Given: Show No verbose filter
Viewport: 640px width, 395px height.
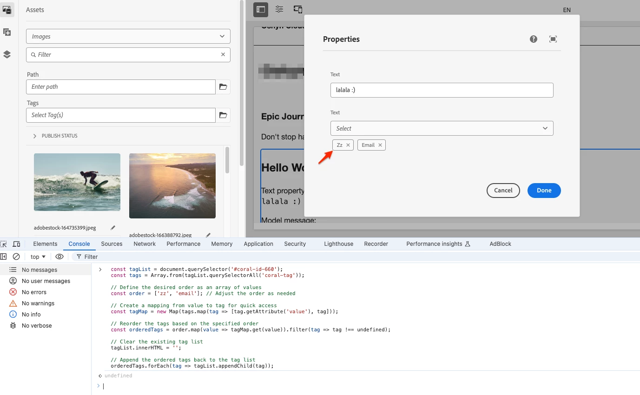Looking at the screenshot, I should 46,326.
